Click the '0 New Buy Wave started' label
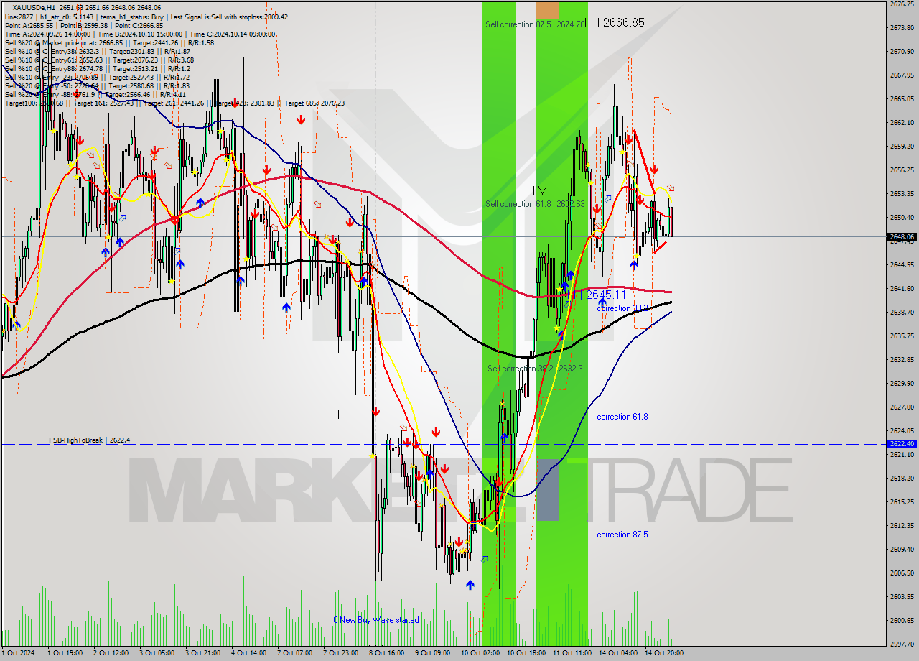Viewport: 919px width, 661px height. click(376, 620)
